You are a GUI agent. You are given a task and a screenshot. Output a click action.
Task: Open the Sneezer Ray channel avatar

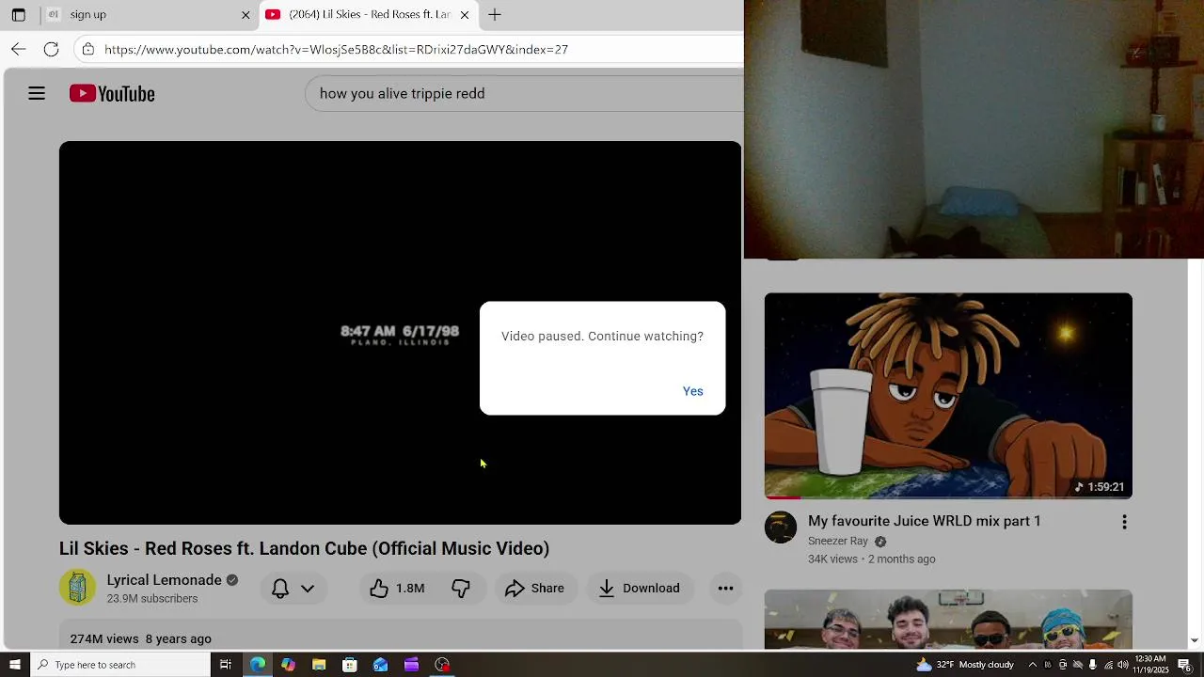[x=781, y=527]
